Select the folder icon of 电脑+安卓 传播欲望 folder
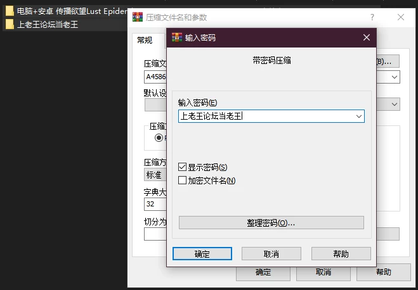Screen dimensions: 418x290 (10, 11)
